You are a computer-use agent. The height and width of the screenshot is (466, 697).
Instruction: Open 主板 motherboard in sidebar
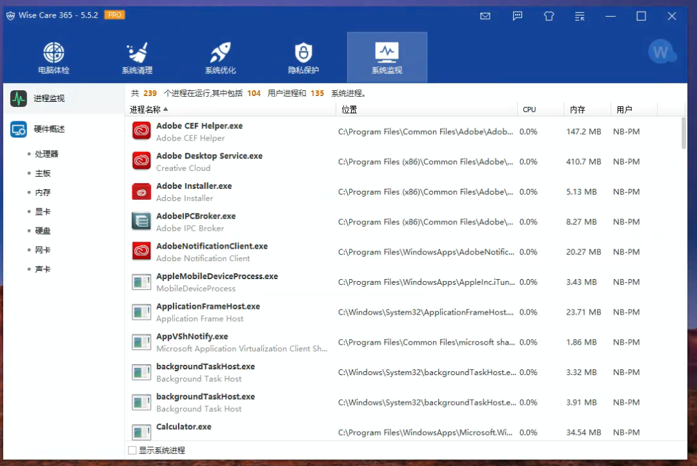(x=43, y=173)
